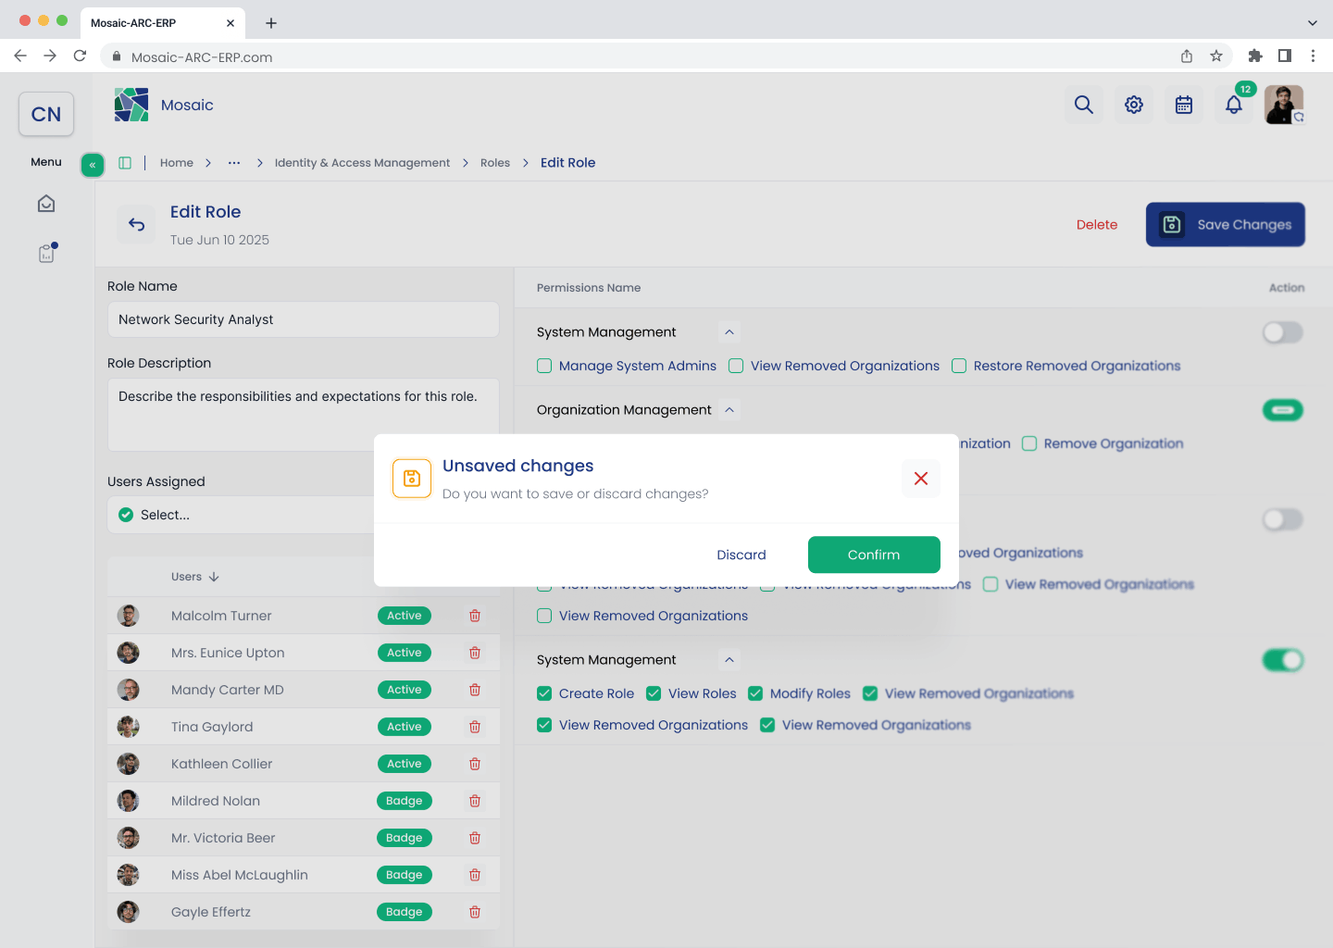Open settings gear in header
Viewport: 1333px width, 948px height.
tap(1134, 105)
